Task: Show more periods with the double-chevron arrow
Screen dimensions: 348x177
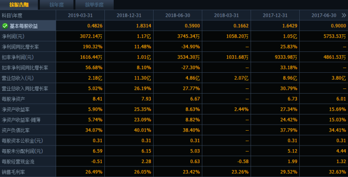Action: pos(343,15)
